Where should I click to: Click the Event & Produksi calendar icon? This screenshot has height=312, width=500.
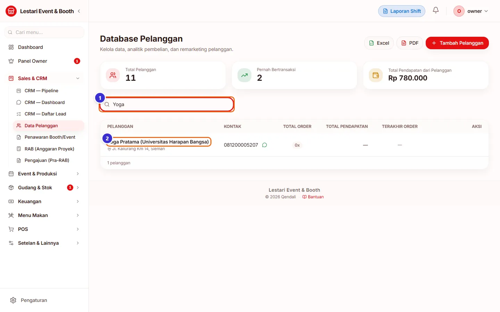click(x=11, y=174)
